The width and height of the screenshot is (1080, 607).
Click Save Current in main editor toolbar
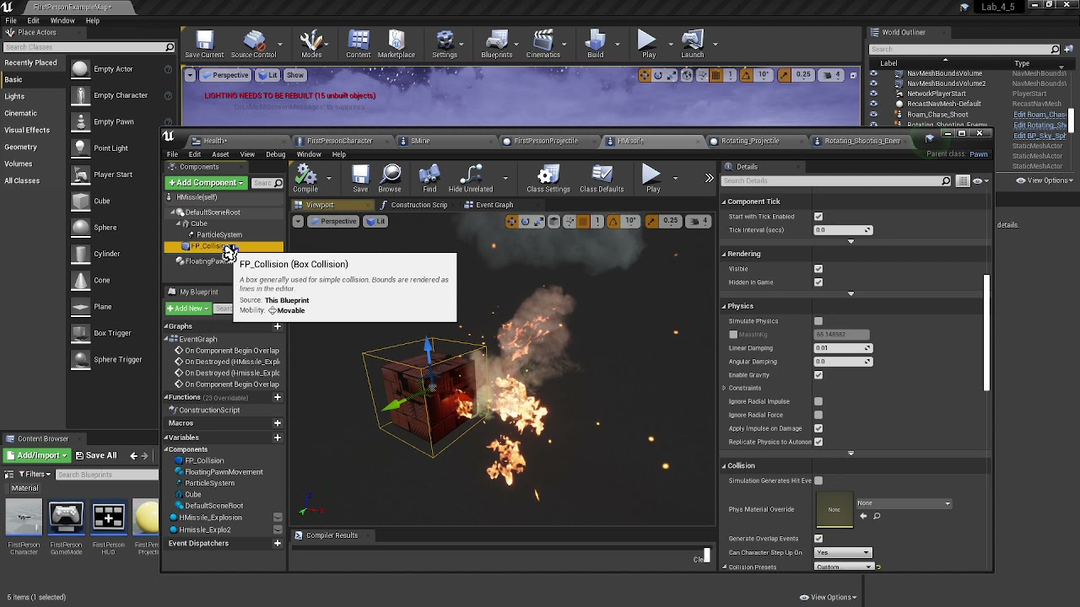[204, 44]
